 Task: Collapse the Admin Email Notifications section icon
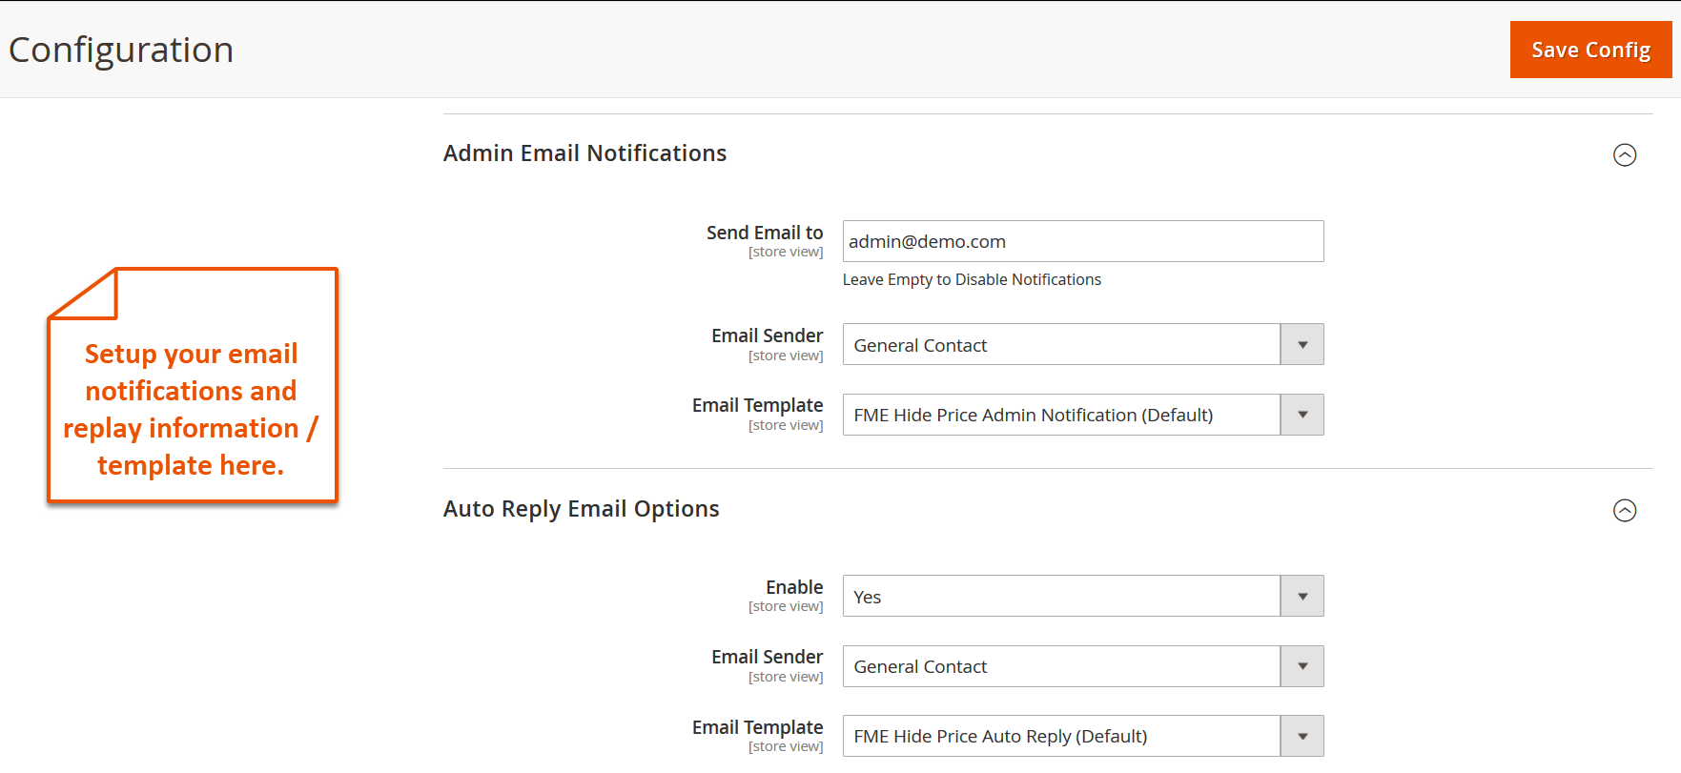click(x=1625, y=154)
